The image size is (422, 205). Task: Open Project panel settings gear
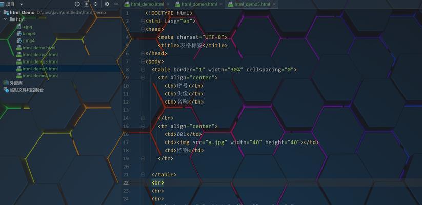(107, 4)
